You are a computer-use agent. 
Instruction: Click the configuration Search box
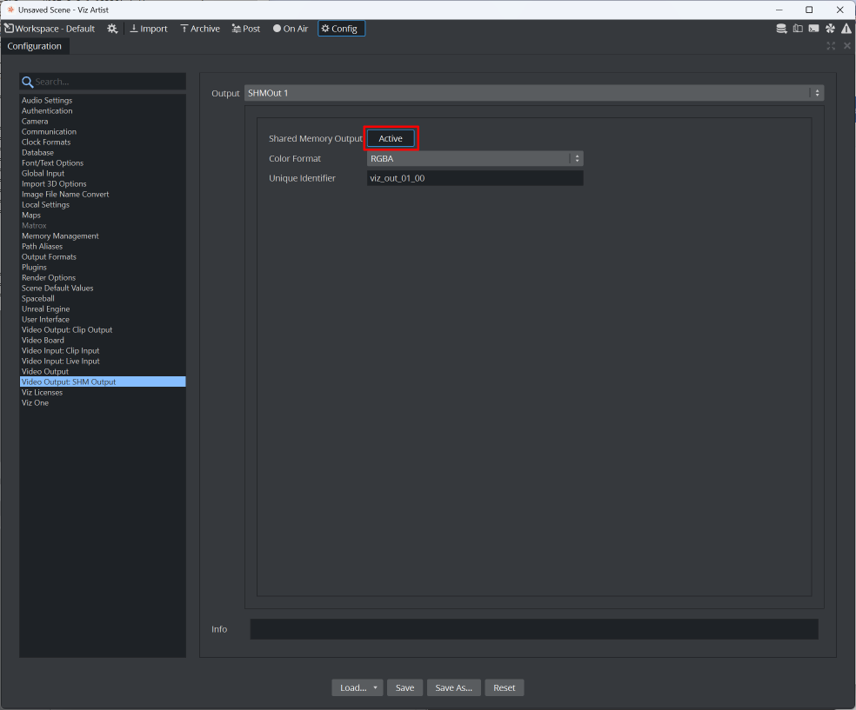pyautogui.click(x=108, y=82)
